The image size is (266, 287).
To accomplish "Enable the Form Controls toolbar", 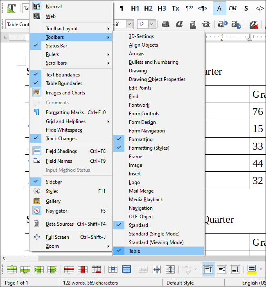I will (x=159, y=114).
